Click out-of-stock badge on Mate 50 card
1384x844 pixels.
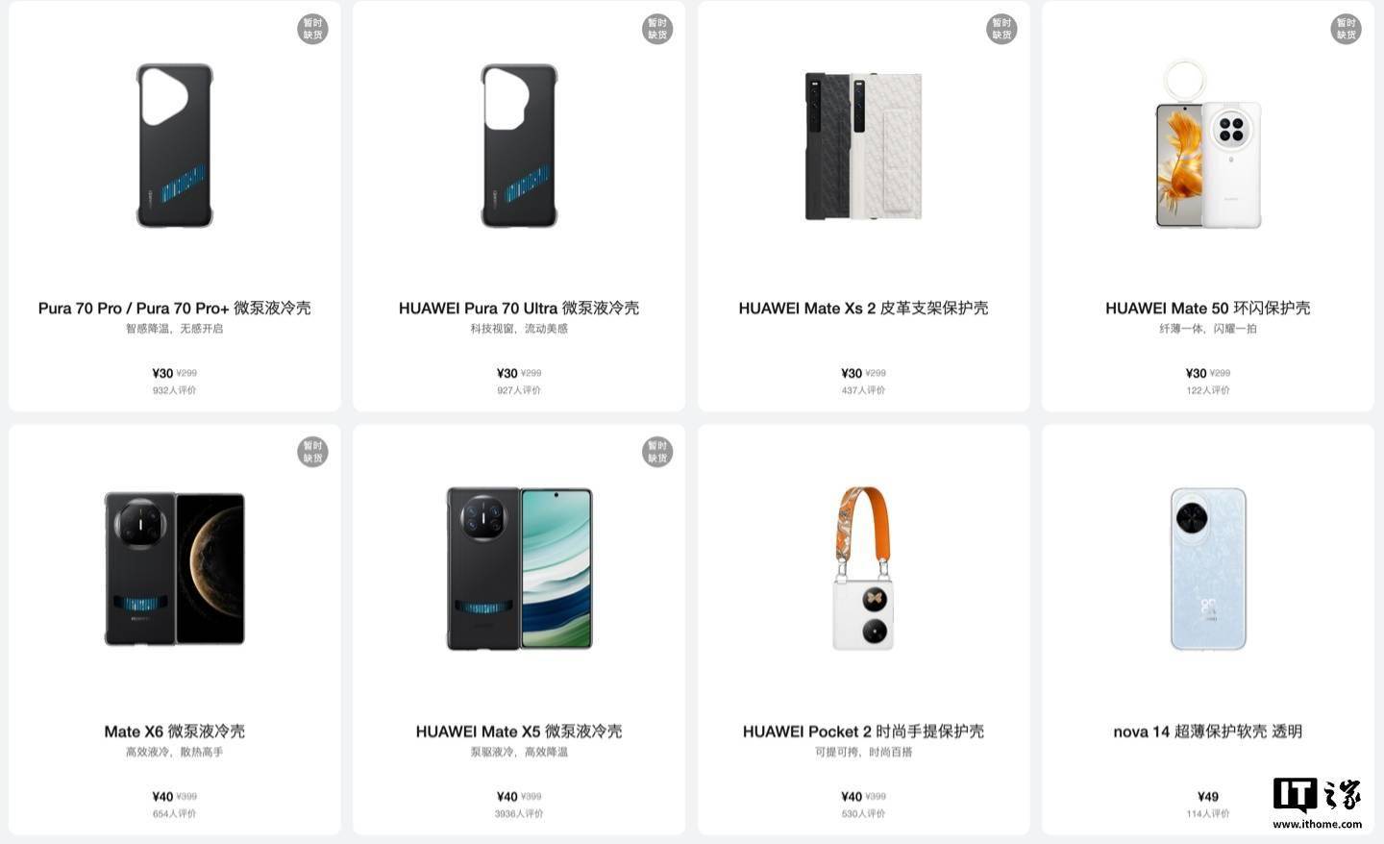pyautogui.click(x=1346, y=29)
